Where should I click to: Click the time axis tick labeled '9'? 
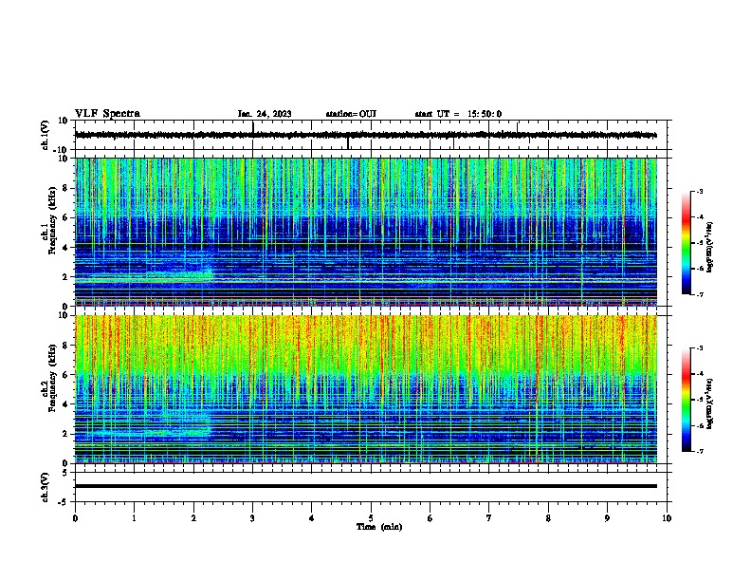(607, 518)
